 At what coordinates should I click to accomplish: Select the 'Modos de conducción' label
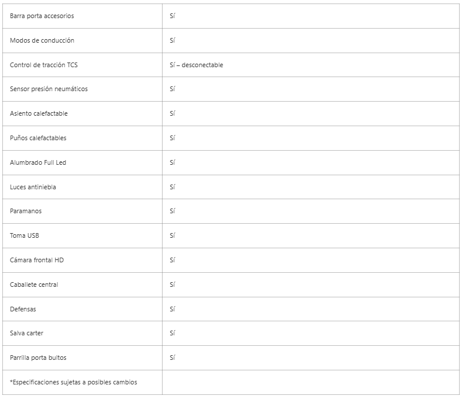42,40
